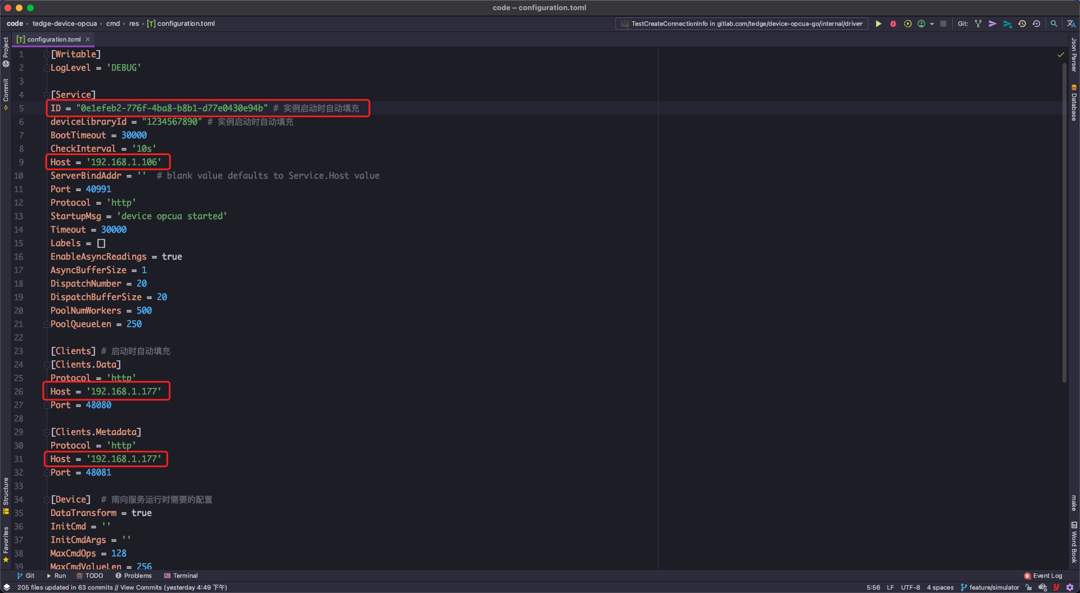Open the Terminal tool window
Image resolution: width=1080 pixels, height=593 pixels.
181,576
